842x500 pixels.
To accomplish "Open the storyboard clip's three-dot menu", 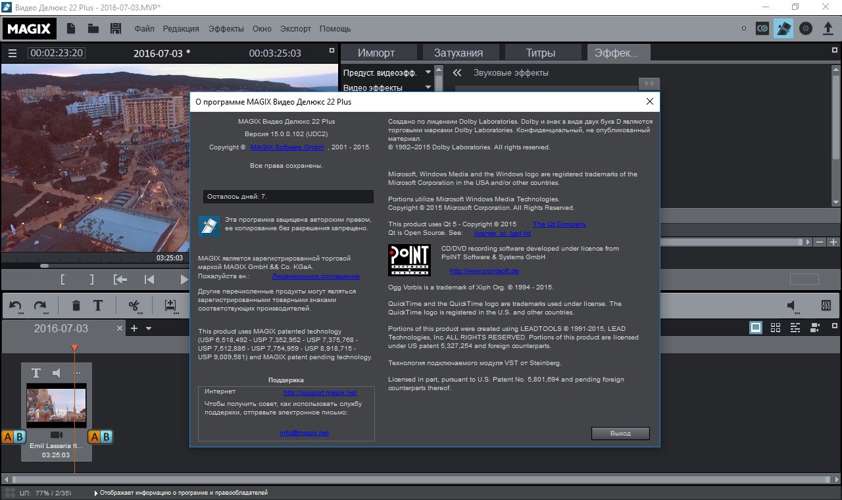I will coord(77,373).
